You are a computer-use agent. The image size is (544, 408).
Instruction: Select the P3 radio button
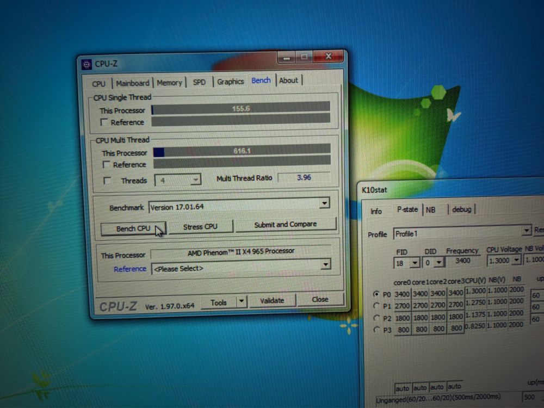[377, 329]
